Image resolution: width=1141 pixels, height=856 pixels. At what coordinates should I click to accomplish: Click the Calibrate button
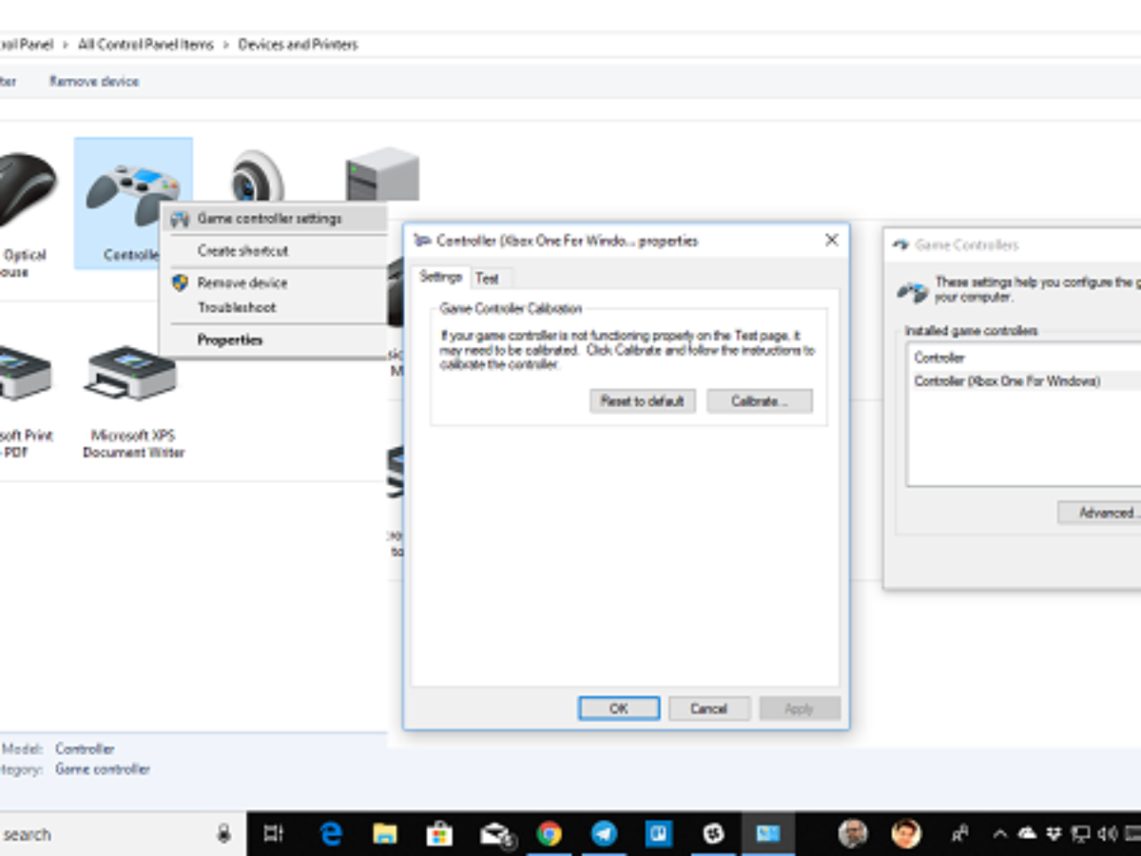point(759,400)
